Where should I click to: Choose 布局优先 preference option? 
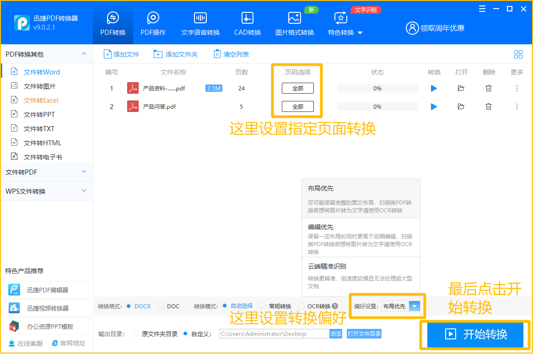pos(361,199)
